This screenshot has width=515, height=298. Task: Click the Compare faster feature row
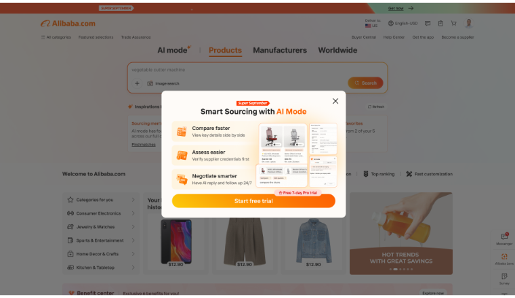213,131
